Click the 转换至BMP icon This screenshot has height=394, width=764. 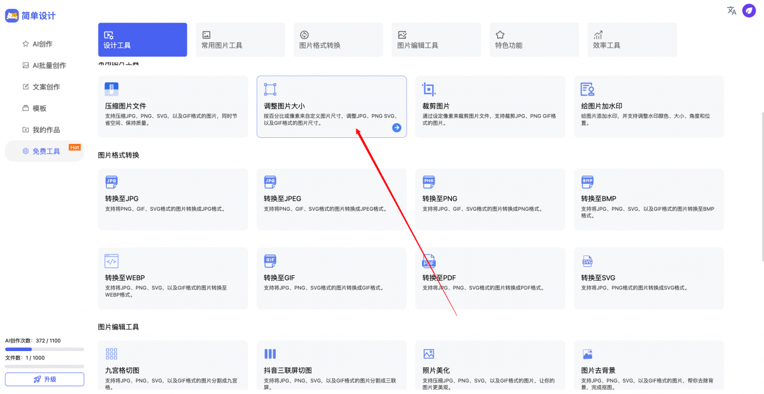click(x=587, y=181)
